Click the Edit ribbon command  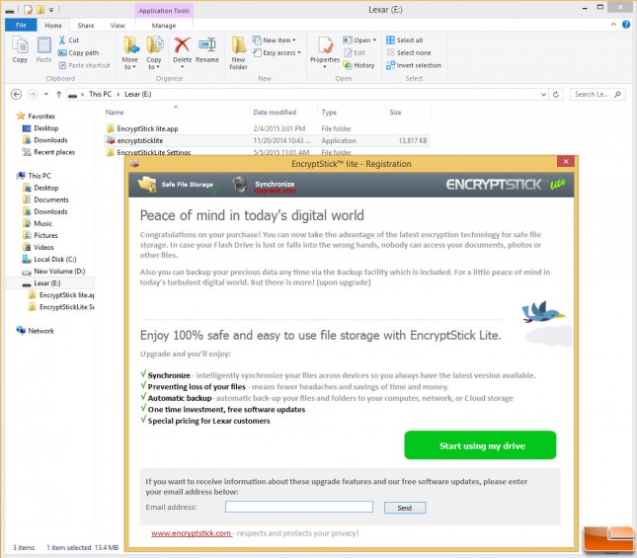(x=355, y=52)
